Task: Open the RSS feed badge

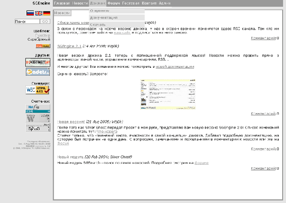Action: pyautogui.click(x=43, y=46)
